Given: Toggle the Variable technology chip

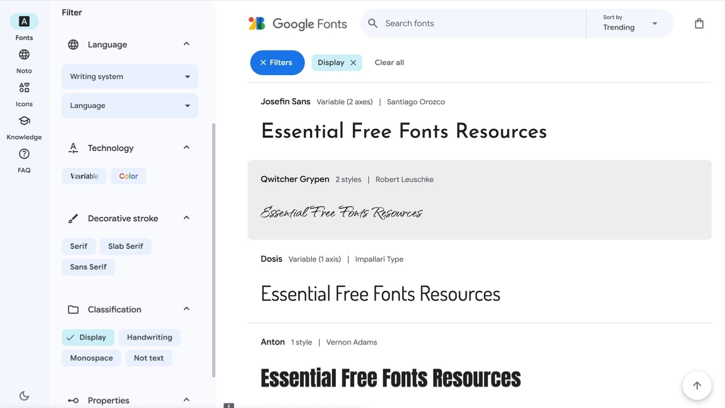Looking at the screenshot, I should click(84, 176).
